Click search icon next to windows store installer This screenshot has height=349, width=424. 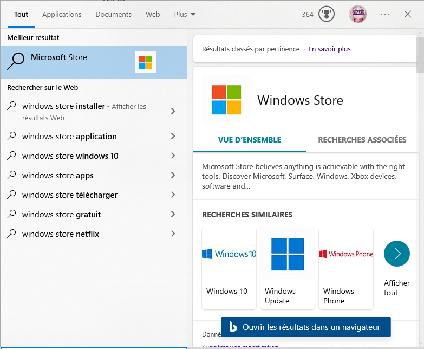coord(11,106)
